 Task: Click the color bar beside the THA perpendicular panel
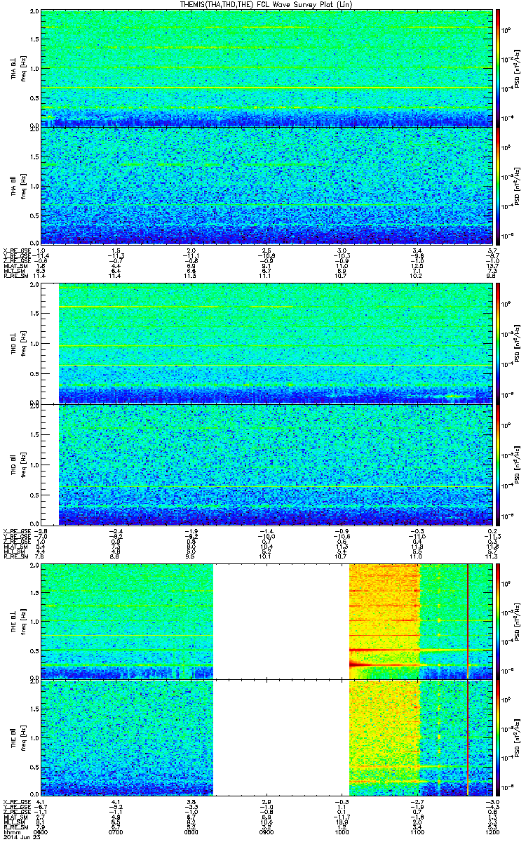pyautogui.click(x=498, y=68)
